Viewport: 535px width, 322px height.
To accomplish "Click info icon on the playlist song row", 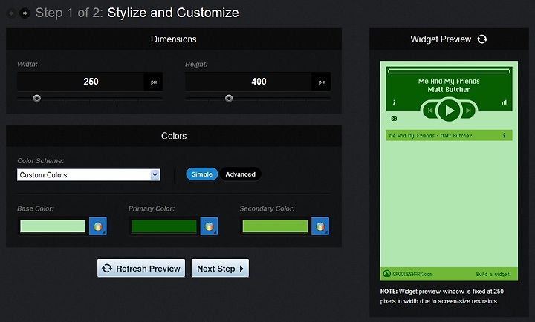I will coord(504,135).
